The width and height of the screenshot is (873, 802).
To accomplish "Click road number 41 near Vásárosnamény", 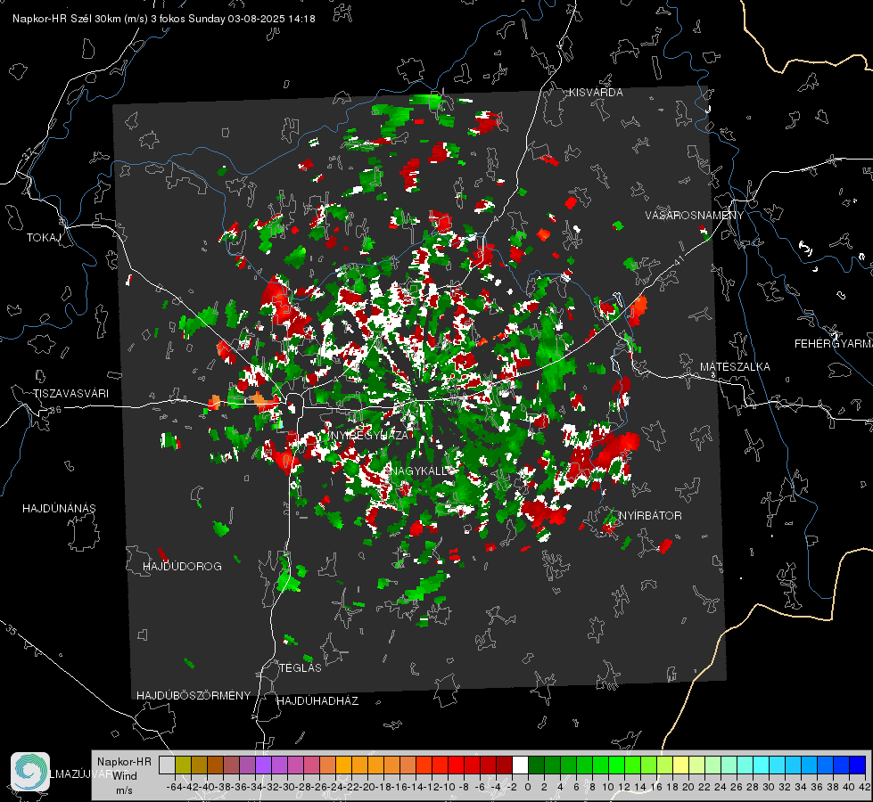I will (x=678, y=260).
